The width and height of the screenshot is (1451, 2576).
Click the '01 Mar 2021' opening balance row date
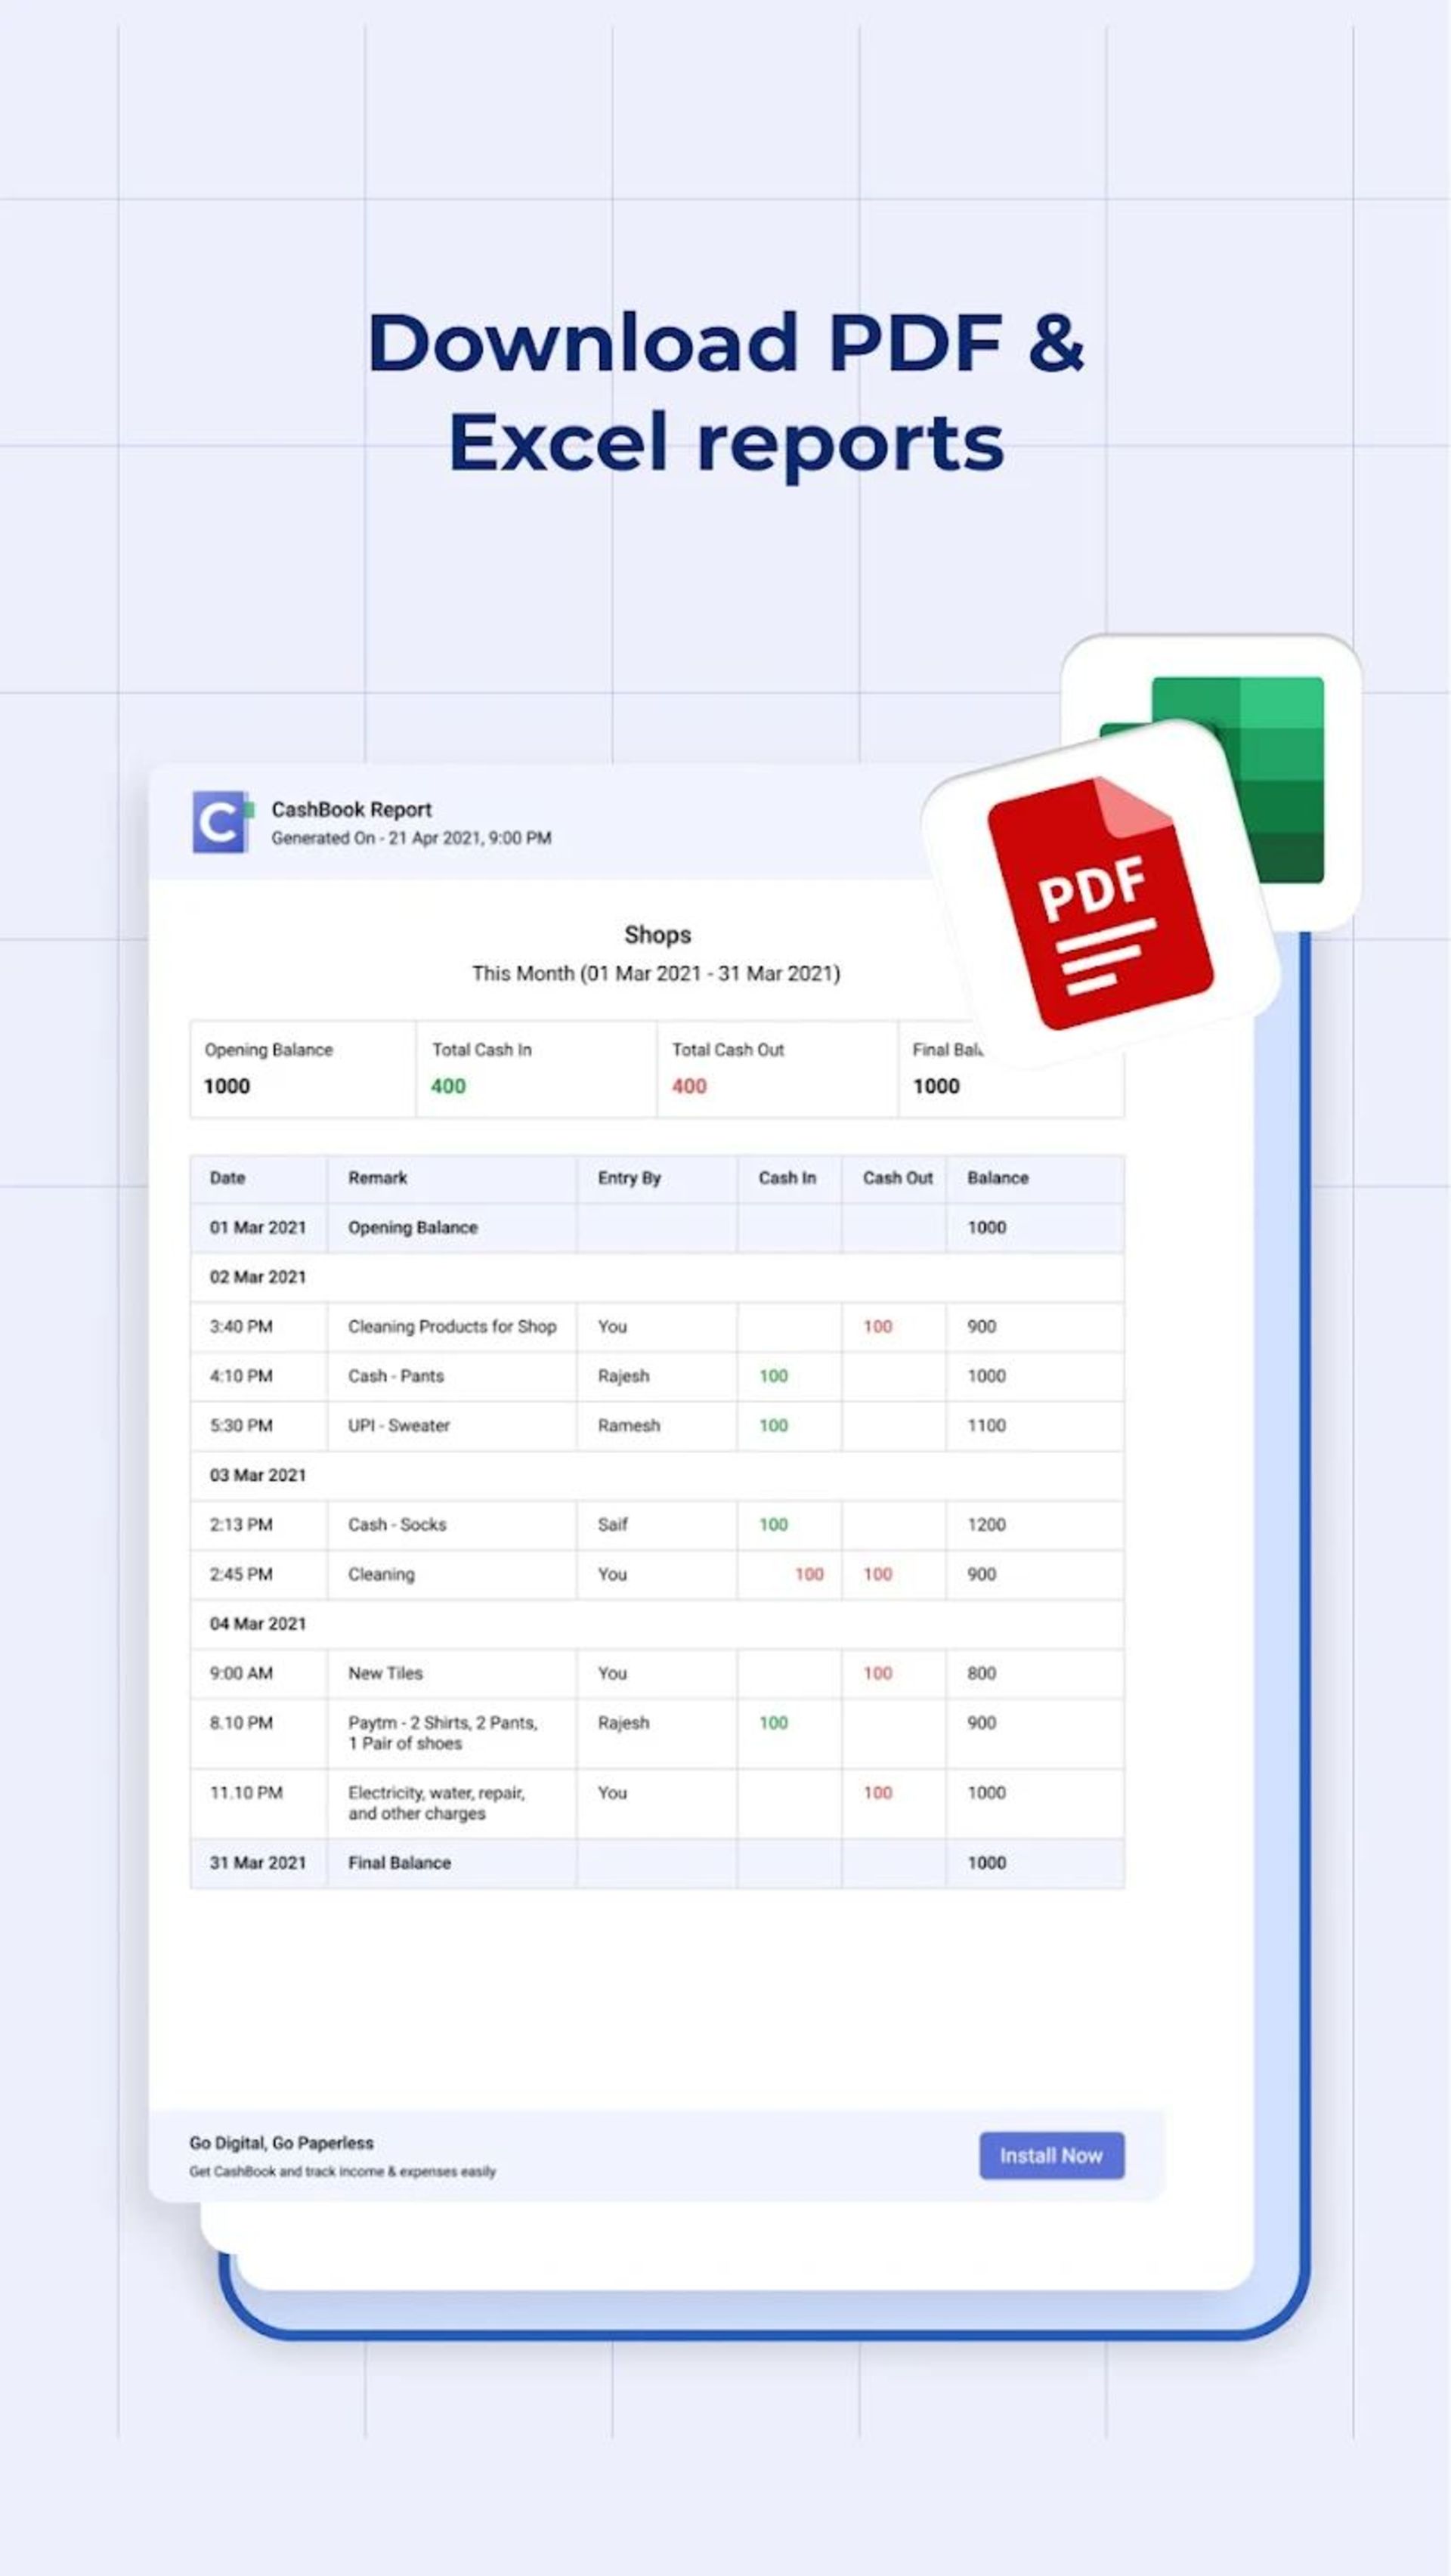click(257, 1227)
